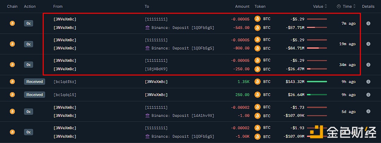Viewport: 381px width, 143px height.
Task: Sort by Value using the header arrows
Action: point(326,7)
